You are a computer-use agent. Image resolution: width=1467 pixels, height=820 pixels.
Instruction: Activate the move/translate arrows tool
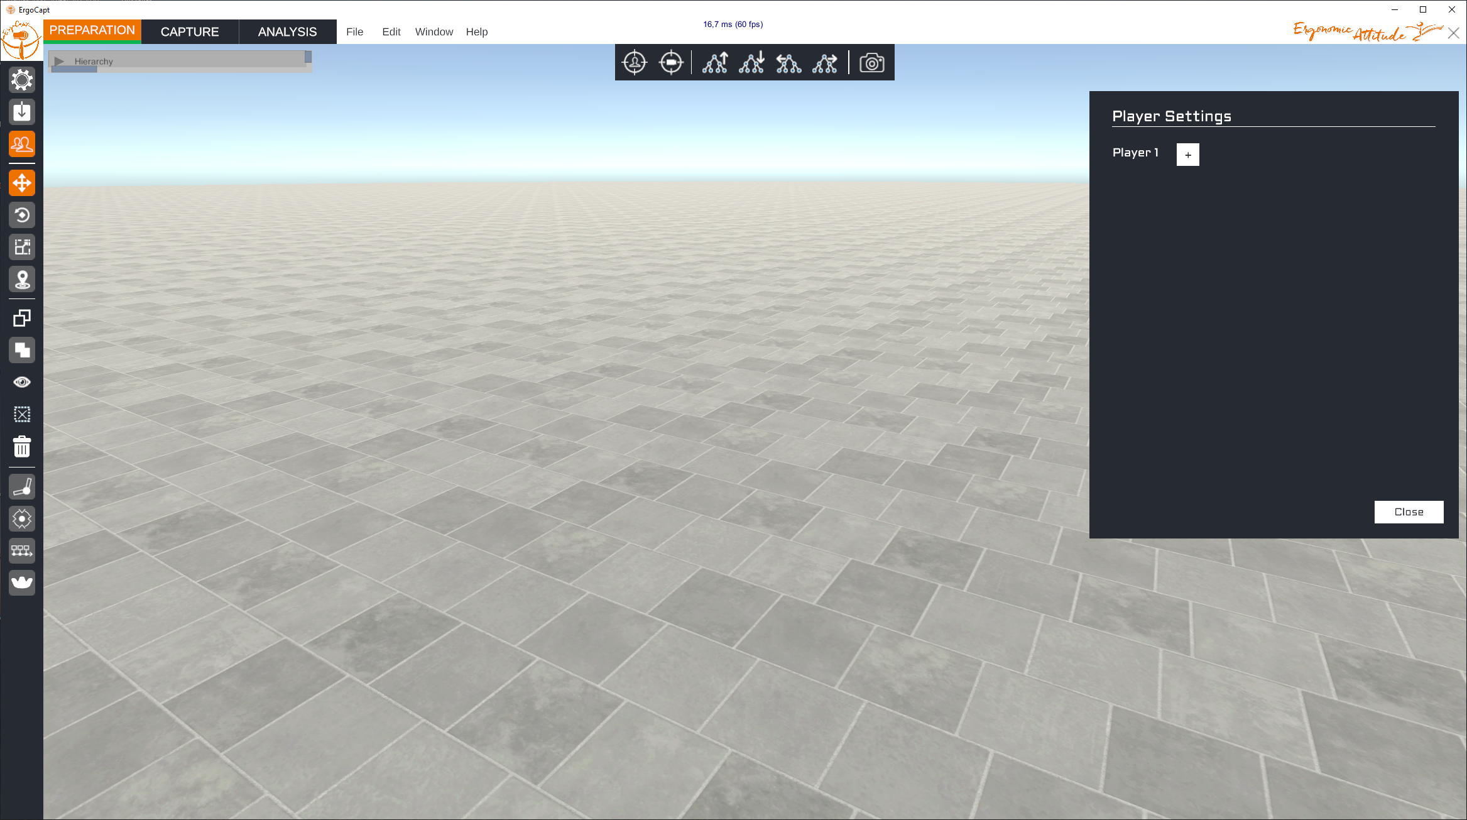[22, 183]
